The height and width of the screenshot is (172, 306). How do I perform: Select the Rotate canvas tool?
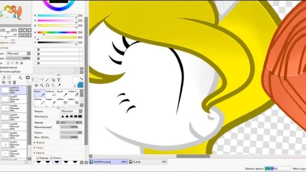tap(47, 86)
